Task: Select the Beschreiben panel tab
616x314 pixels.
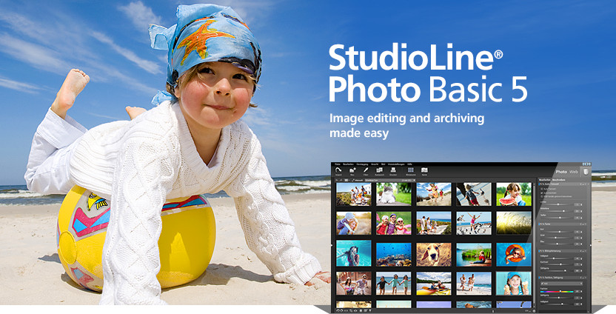Action: point(559,180)
